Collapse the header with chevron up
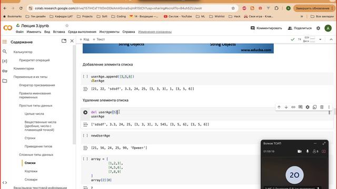337x189 pixels. tap(331, 39)
